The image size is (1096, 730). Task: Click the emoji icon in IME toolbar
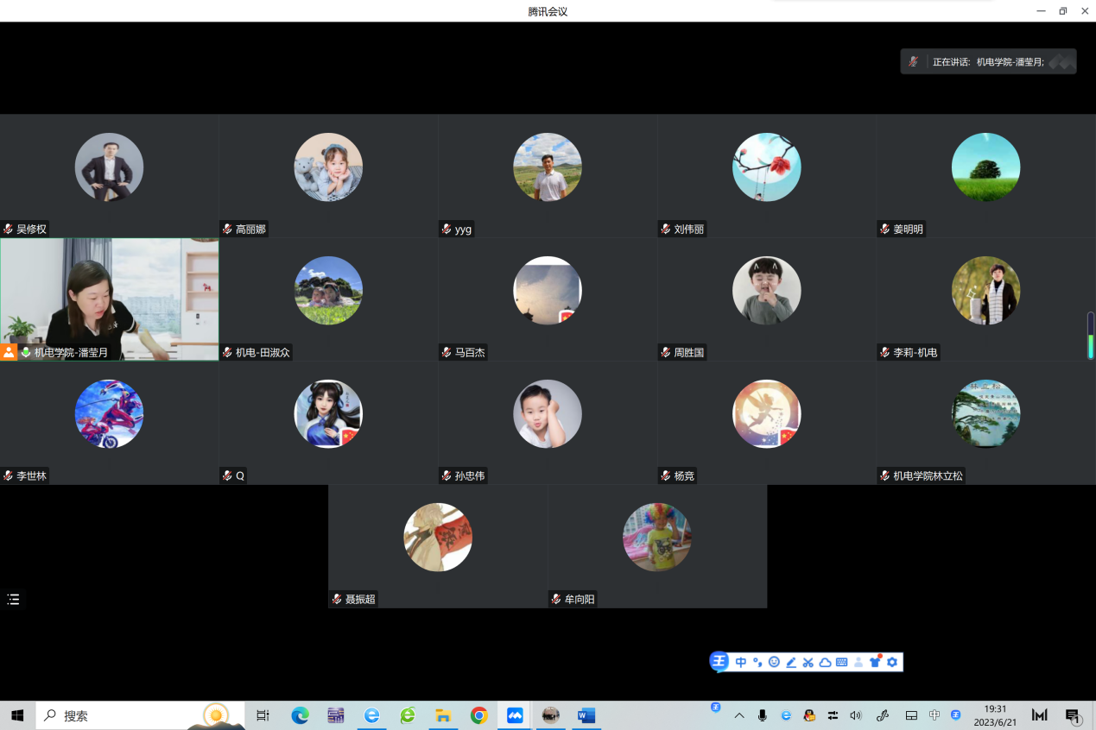pyautogui.click(x=774, y=662)
